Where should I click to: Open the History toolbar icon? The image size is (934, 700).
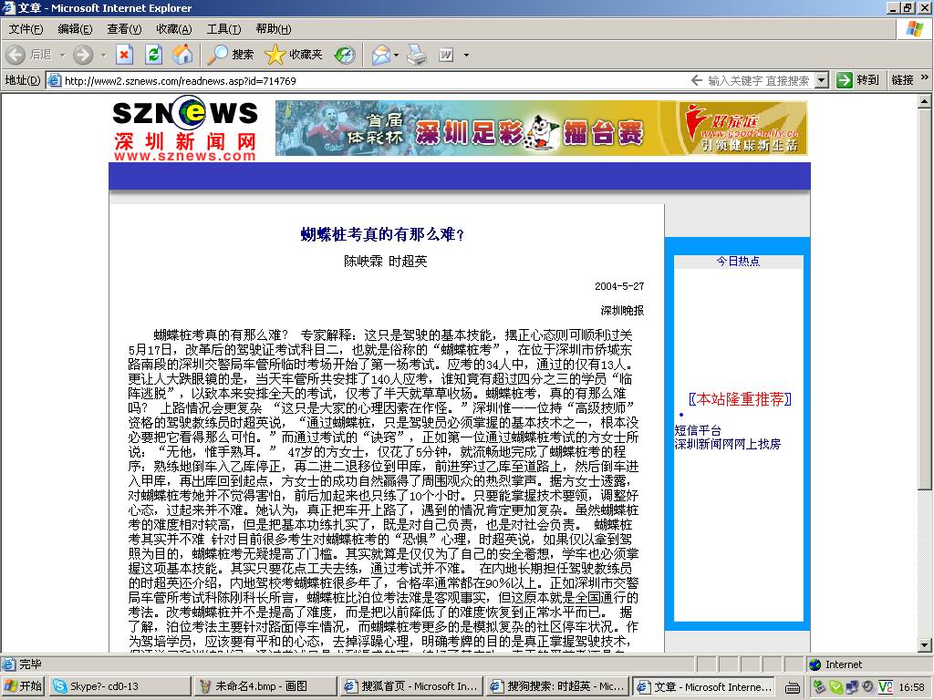click(345, 55)
